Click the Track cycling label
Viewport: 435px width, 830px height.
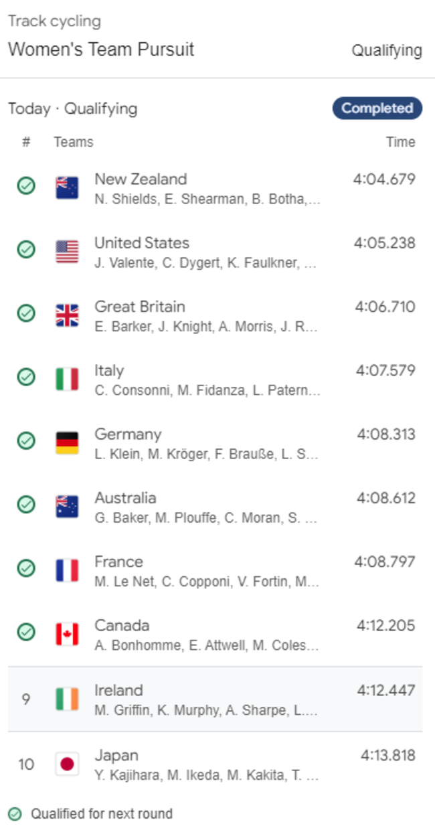click(x=54, y=21)
